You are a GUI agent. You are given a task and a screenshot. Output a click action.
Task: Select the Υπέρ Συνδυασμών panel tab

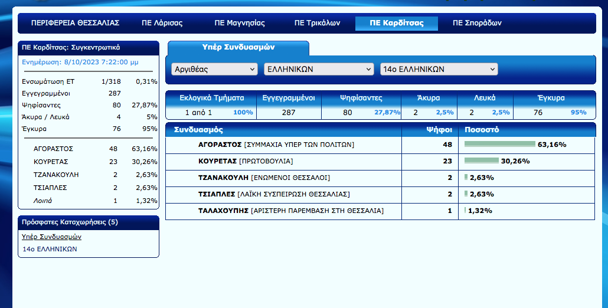[x=238, y=47]
